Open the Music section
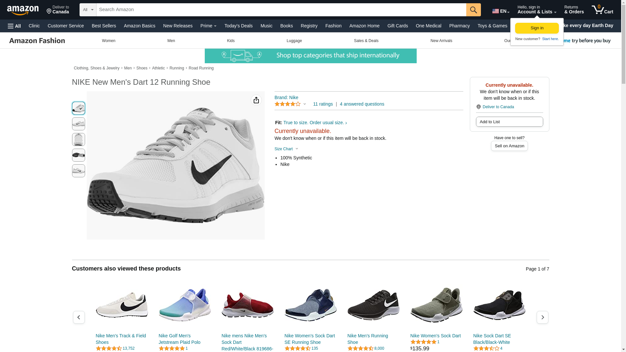Viewport: 626px width, 352px height. coord(266,26)
